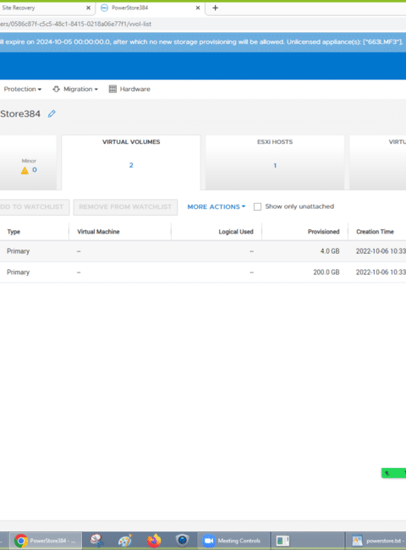Open the MORE ACTIONS dropdown

tap(216, 207)
